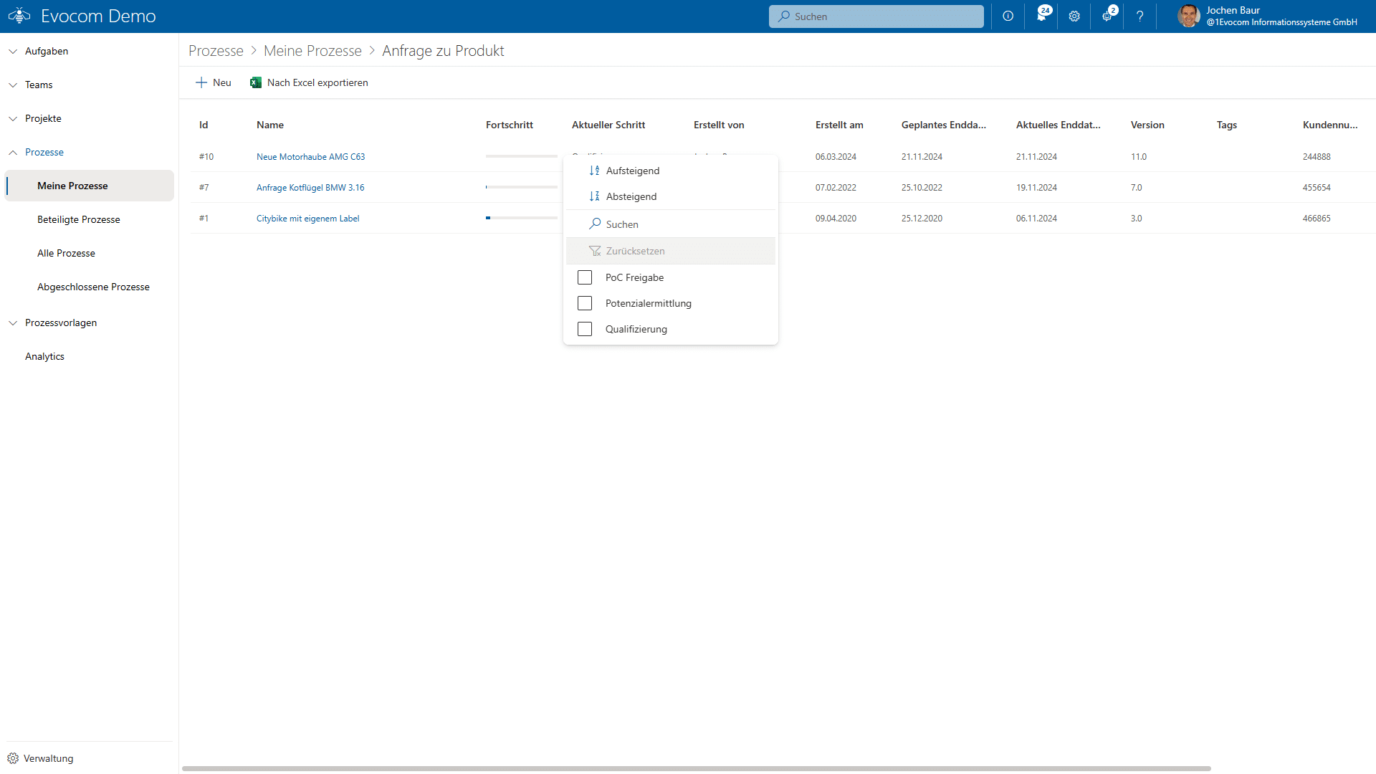Image resolution: width=1376 pixels, height=774 pixels.
Task: Click the Id column header
Action: (204, 125)
